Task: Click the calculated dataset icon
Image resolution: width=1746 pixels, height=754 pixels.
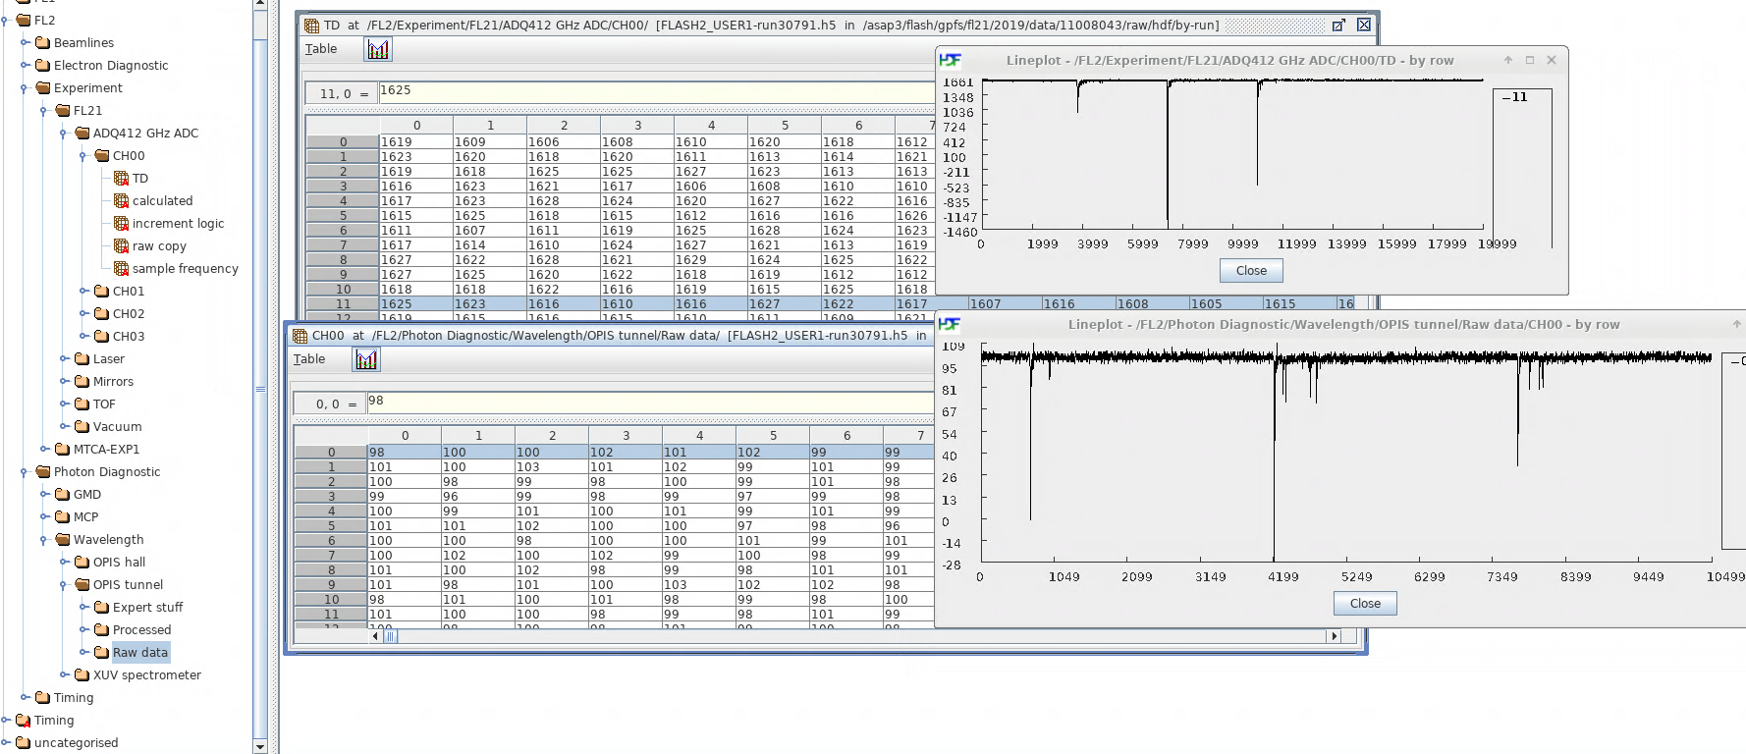Action: [x=121, y=200]
